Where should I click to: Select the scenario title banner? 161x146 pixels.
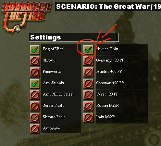point(108,6)
